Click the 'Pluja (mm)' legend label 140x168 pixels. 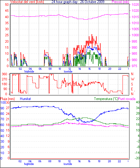point(7,99)
